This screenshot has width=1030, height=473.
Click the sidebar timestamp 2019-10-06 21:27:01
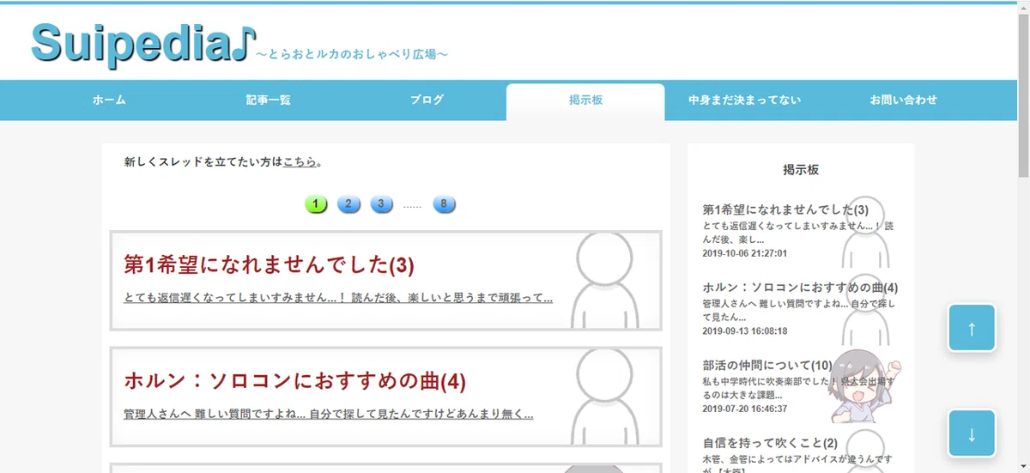744,253
